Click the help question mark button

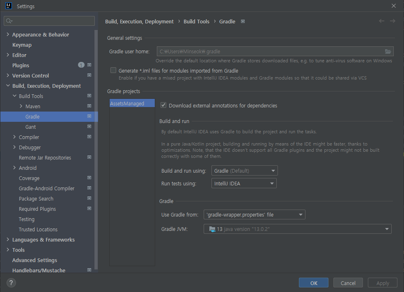click(11, 283)
